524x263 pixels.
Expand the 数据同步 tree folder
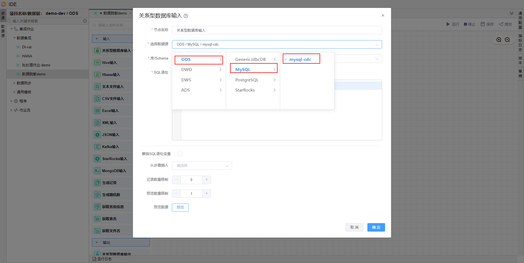tap(15, 83)
